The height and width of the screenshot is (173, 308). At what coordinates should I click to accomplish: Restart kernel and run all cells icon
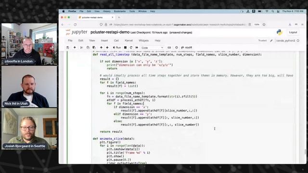point(137,48)
